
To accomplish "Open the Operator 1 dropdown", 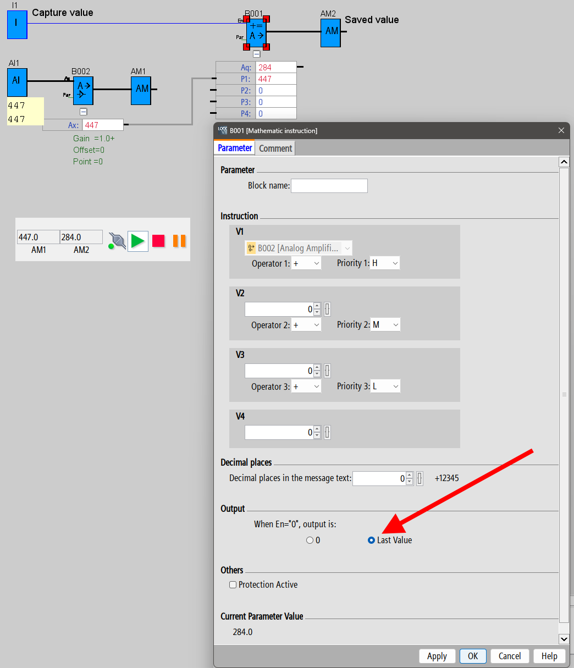I will pos(306,263).
